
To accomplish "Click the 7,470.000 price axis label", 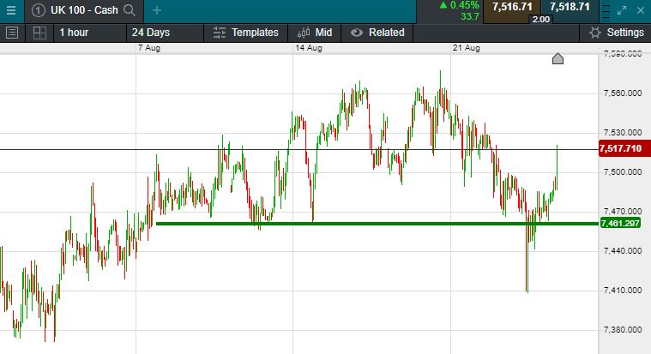I will 623,211.
